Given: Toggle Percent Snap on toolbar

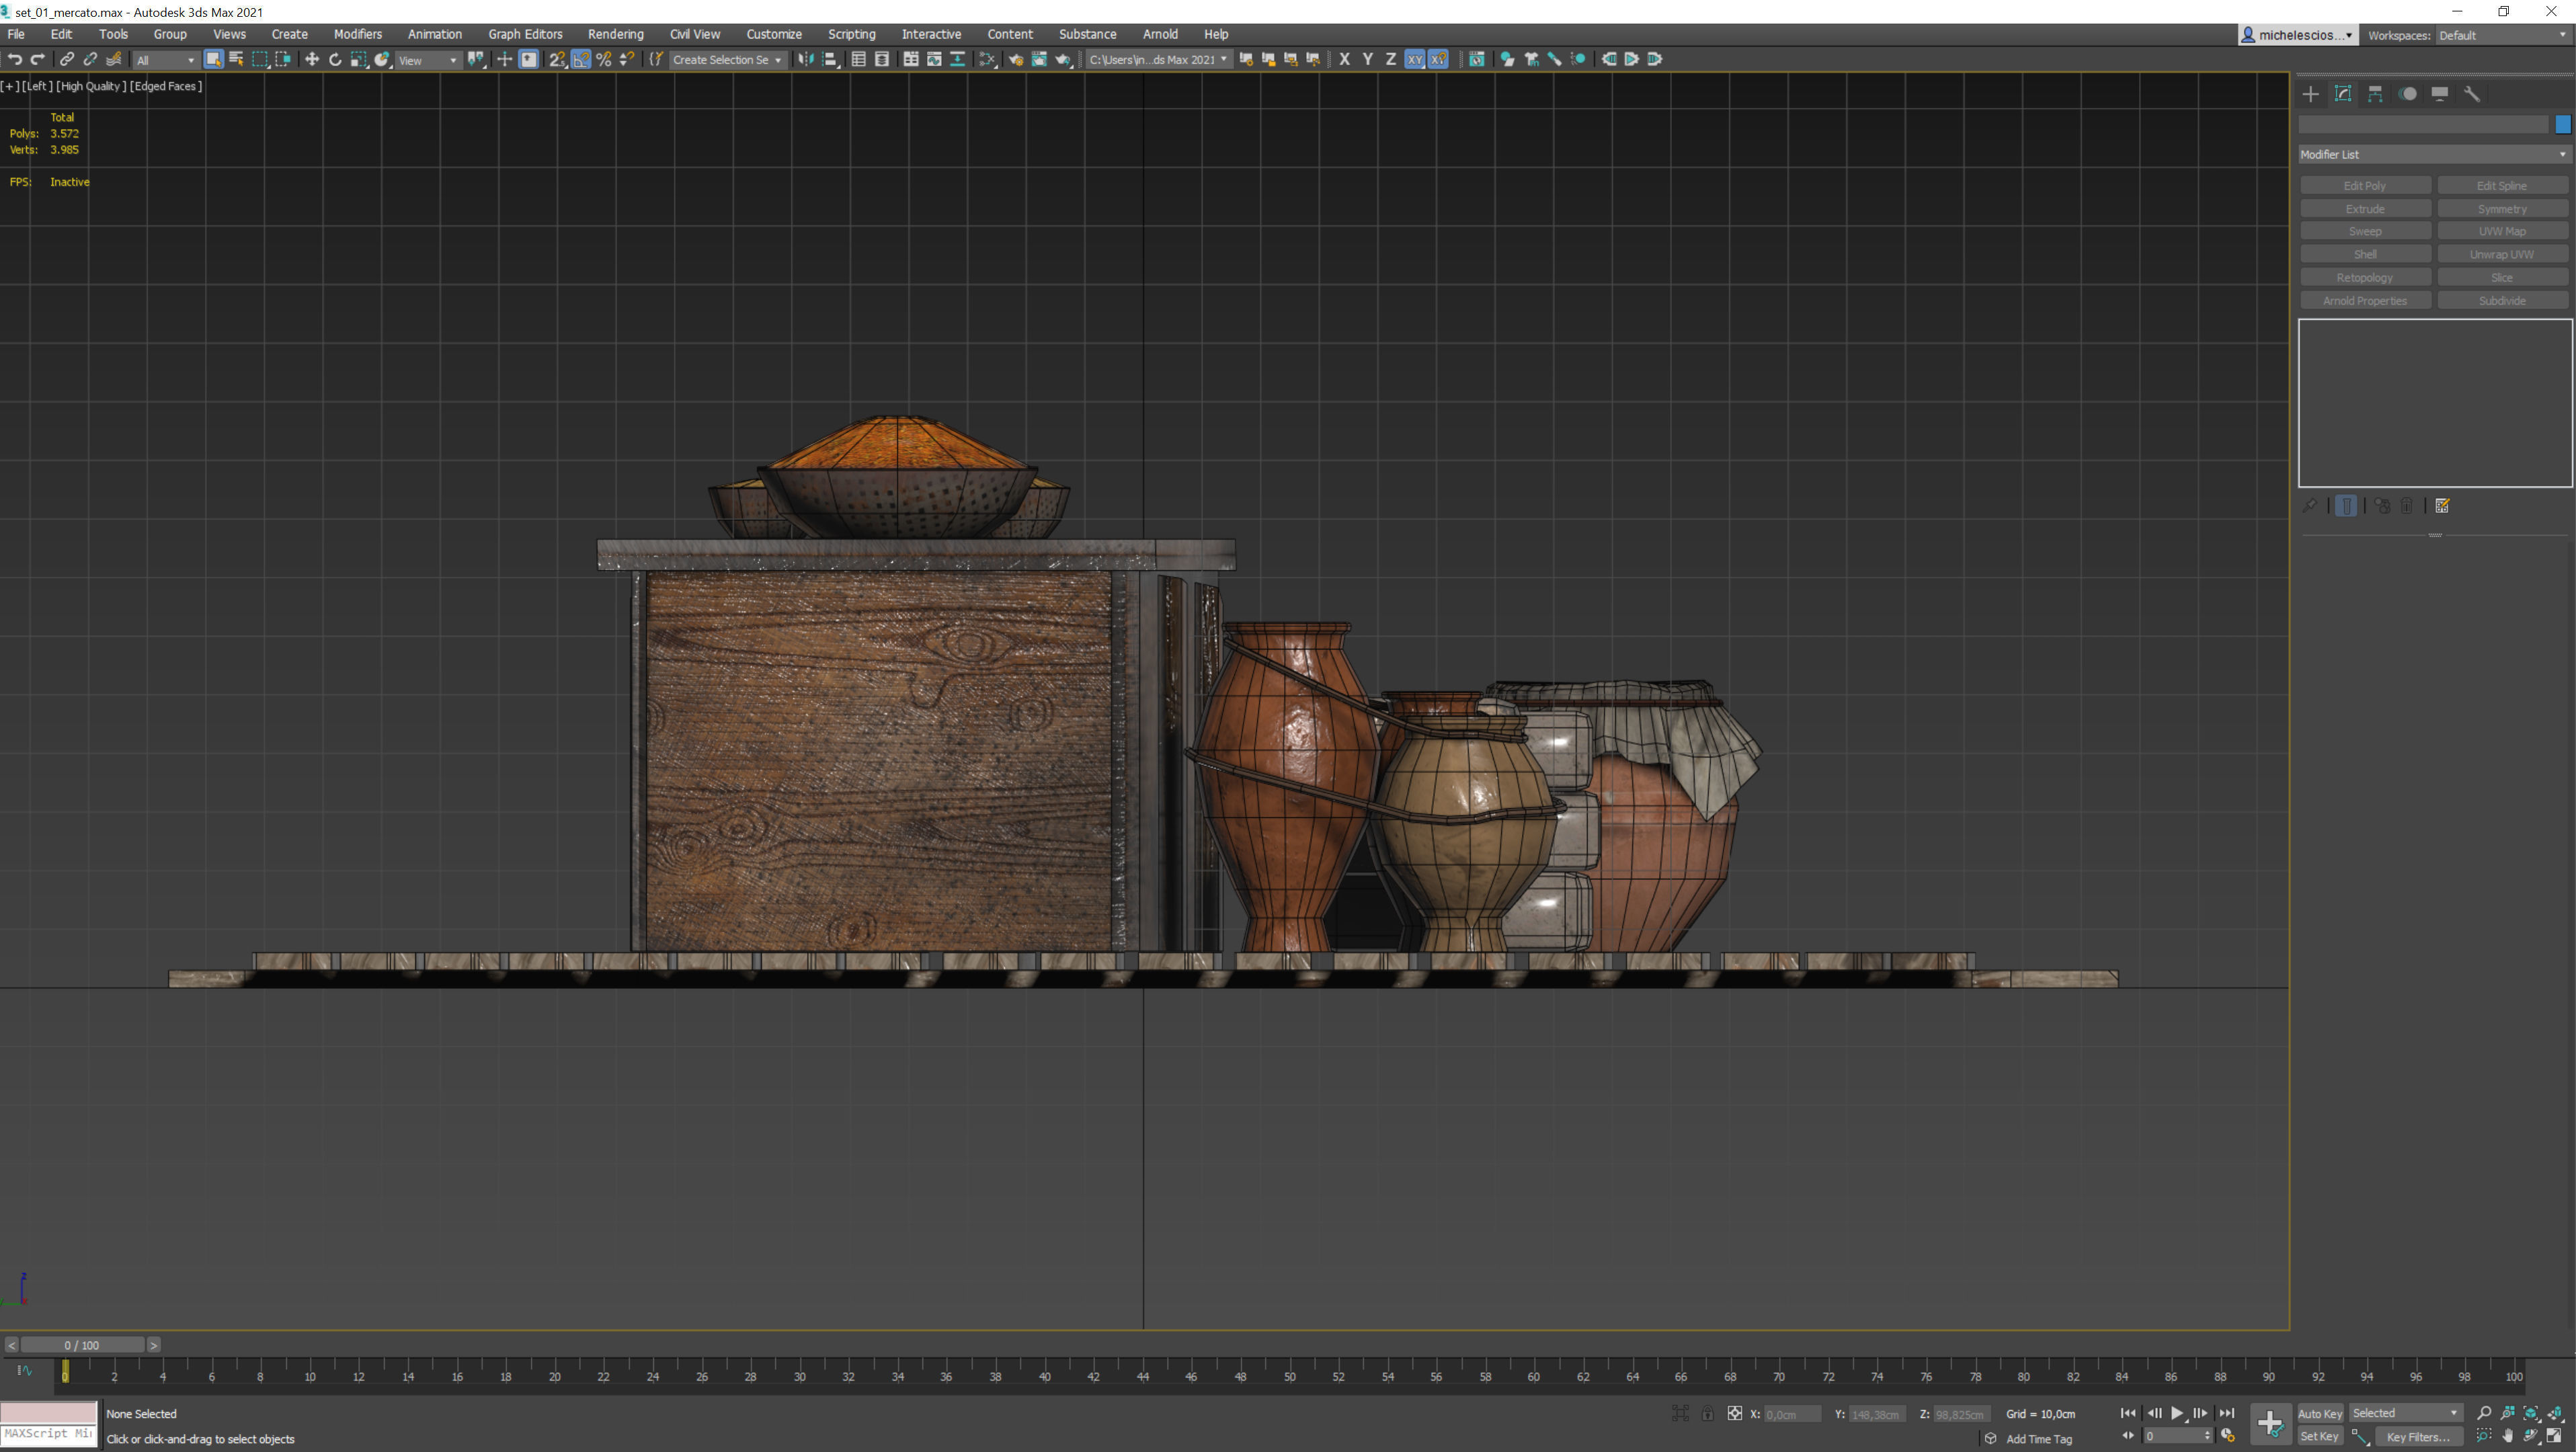Looking at the screenshot, I should pos(604,59).
